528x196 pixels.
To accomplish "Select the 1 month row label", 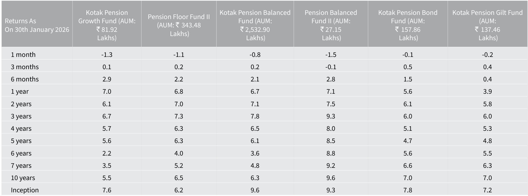I will 23,55.
